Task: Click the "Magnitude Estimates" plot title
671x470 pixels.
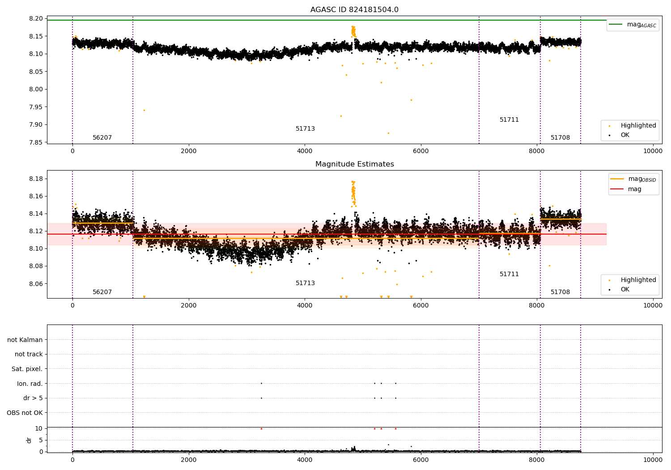Action: tap(354, 164)
